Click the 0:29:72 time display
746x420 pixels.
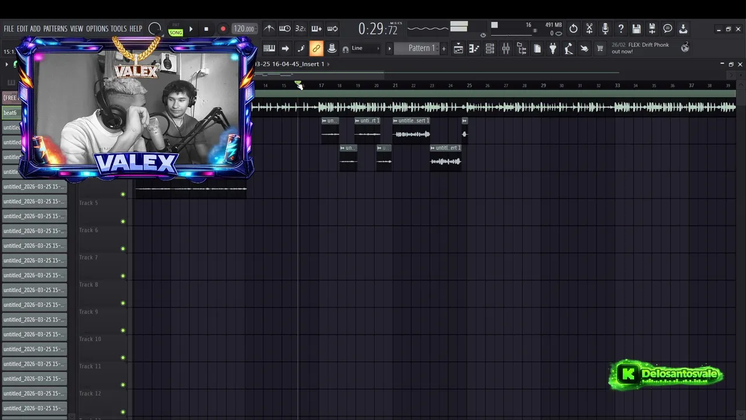[x=377, y=29]
